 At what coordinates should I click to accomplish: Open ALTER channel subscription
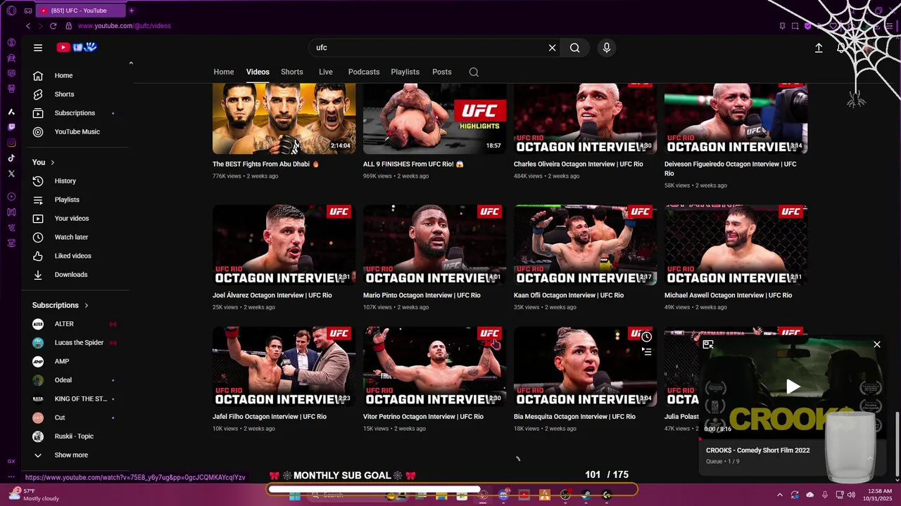tap(79, 324)
